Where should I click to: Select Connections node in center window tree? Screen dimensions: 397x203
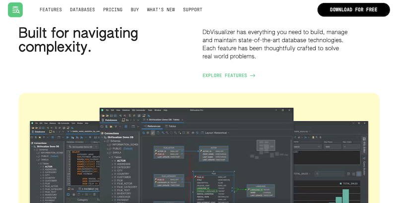point(109,133)
